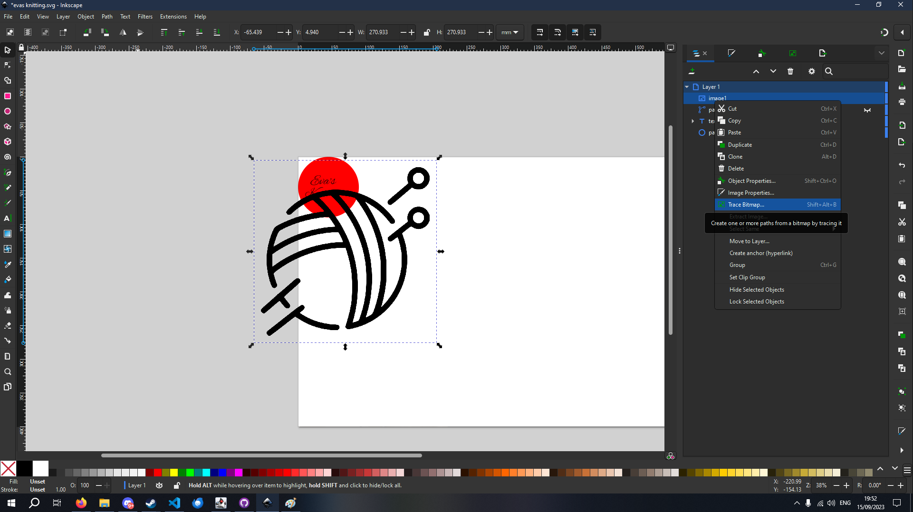
Task: Toggle snapping at top right
Action: tap(884, 32)
